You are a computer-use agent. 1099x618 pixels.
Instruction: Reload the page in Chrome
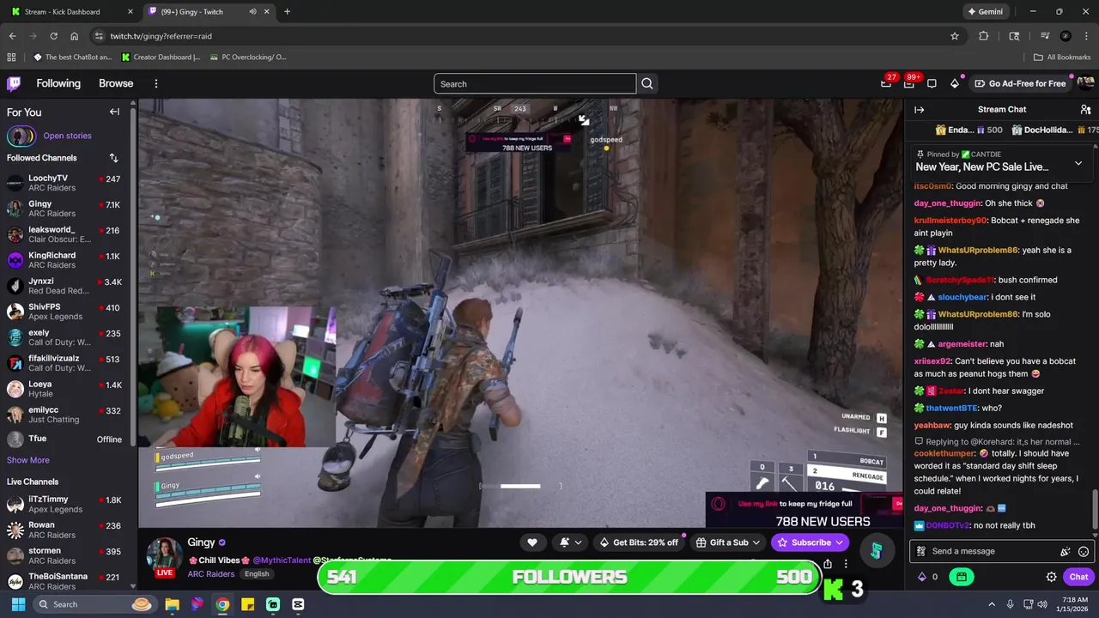click(53, 36)
